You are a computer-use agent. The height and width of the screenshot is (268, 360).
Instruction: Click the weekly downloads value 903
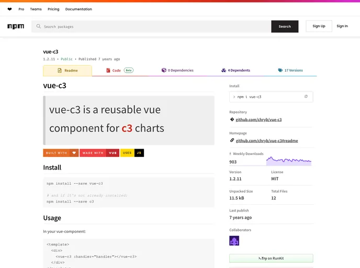point(233,162)
